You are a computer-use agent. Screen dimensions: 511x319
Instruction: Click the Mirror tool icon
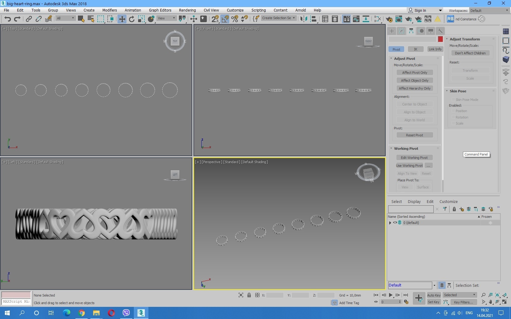tap(303, 19)
